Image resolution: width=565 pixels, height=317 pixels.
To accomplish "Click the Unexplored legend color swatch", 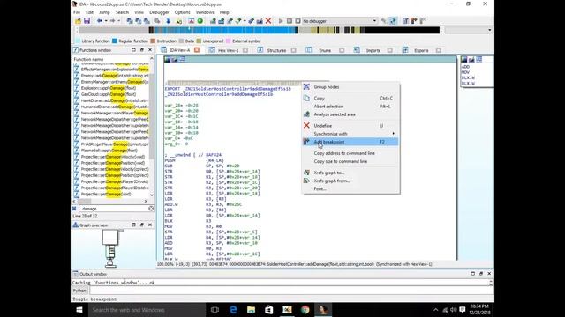I will (199, 41).
